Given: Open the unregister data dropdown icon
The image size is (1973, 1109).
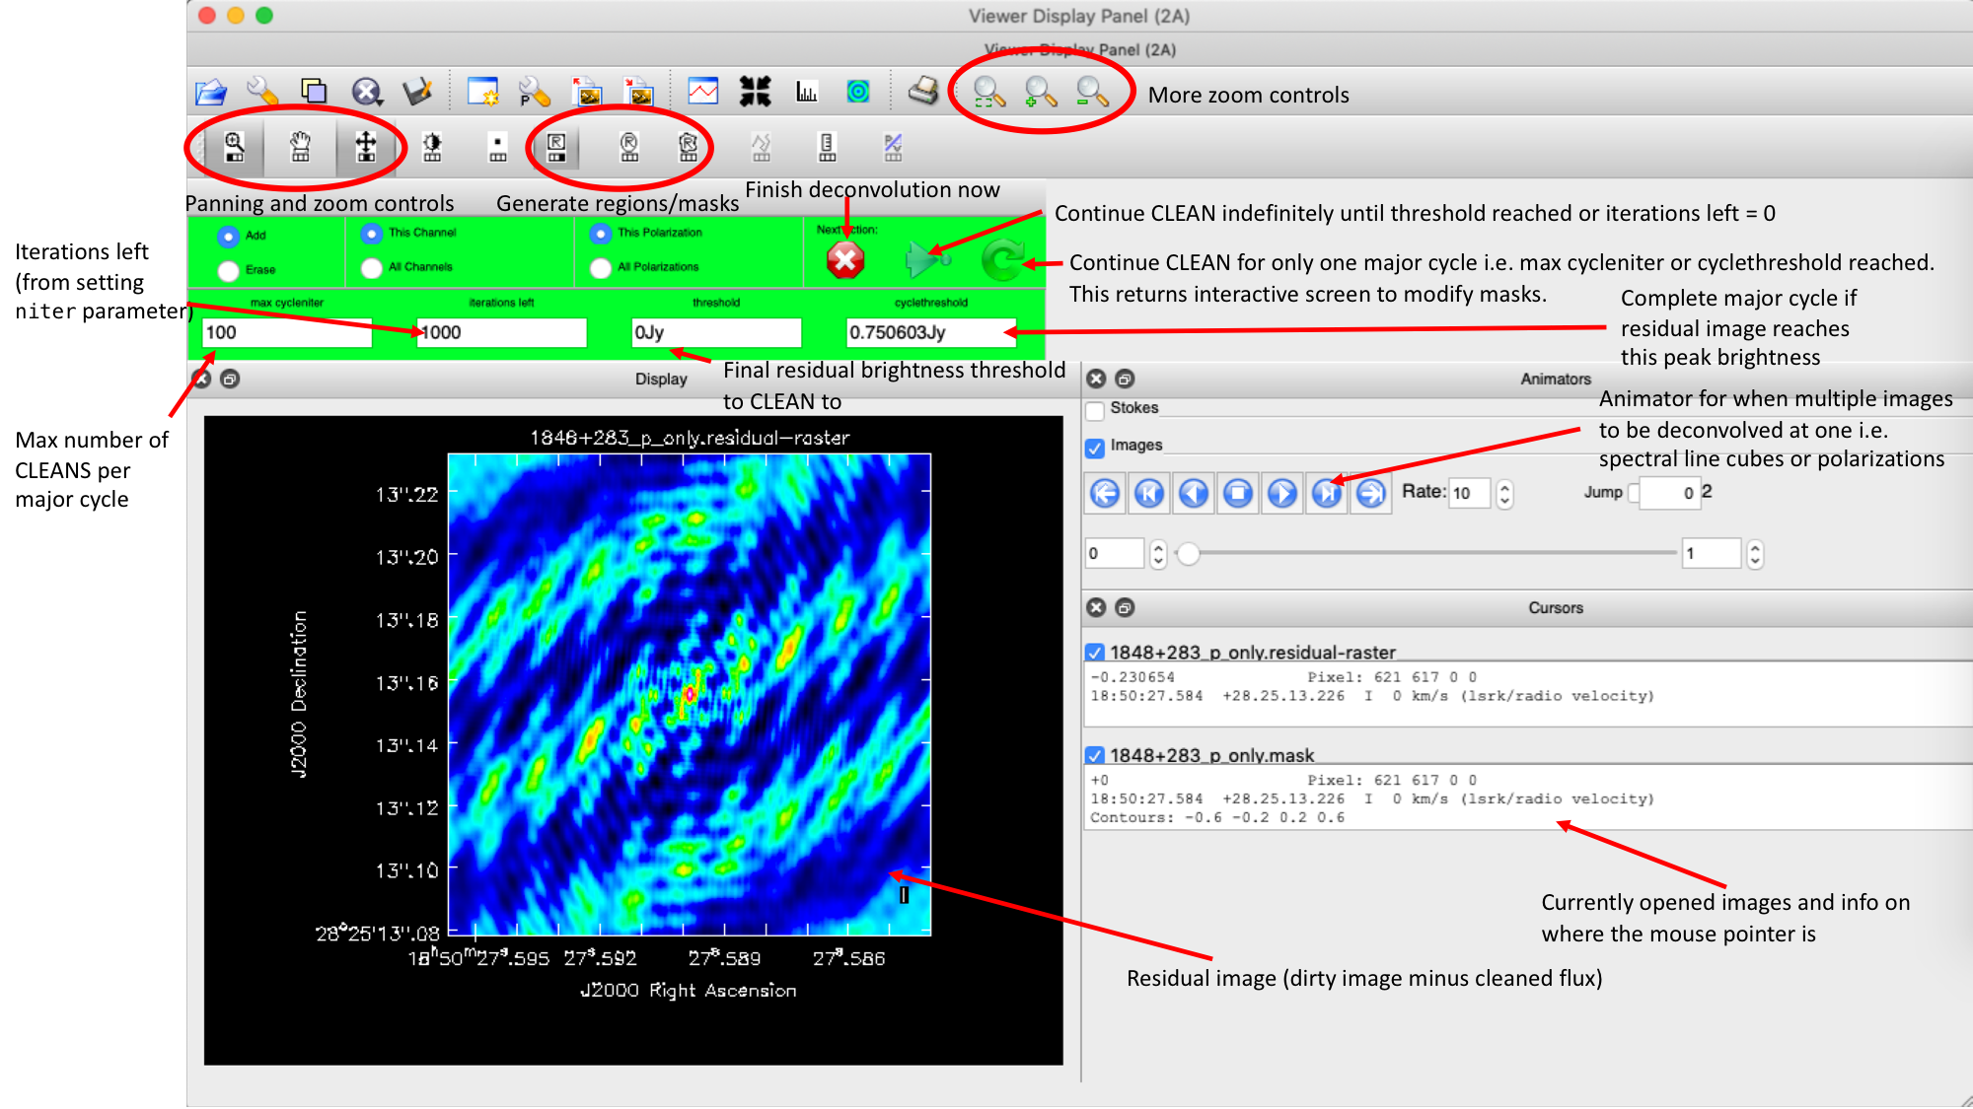Looking at the screenshot, I should click(x=367, y=93).
